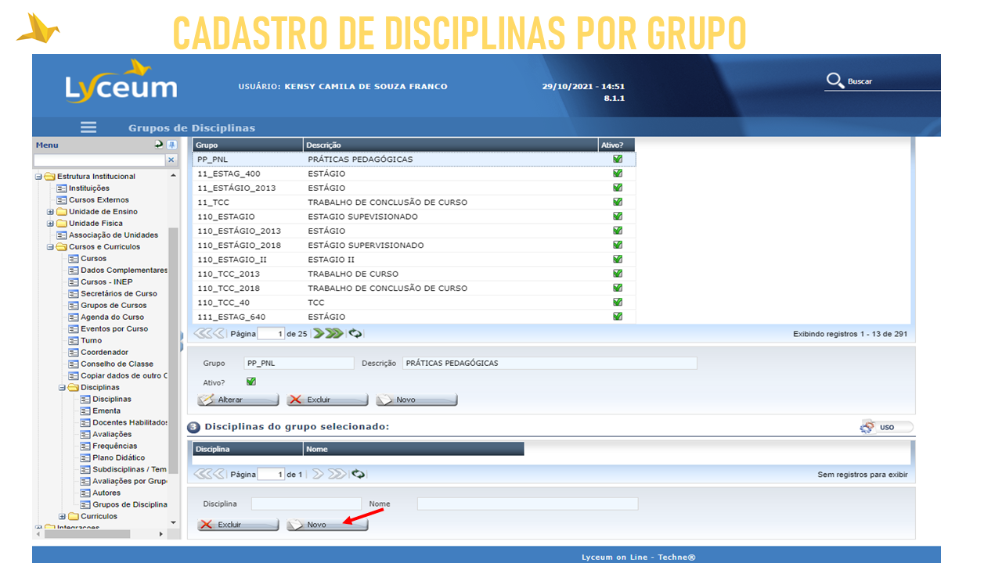This screenshot has width=1002, height=563.
Task: Click the Buscar magnifying glass icon
Action: click(x=835, y=81)
